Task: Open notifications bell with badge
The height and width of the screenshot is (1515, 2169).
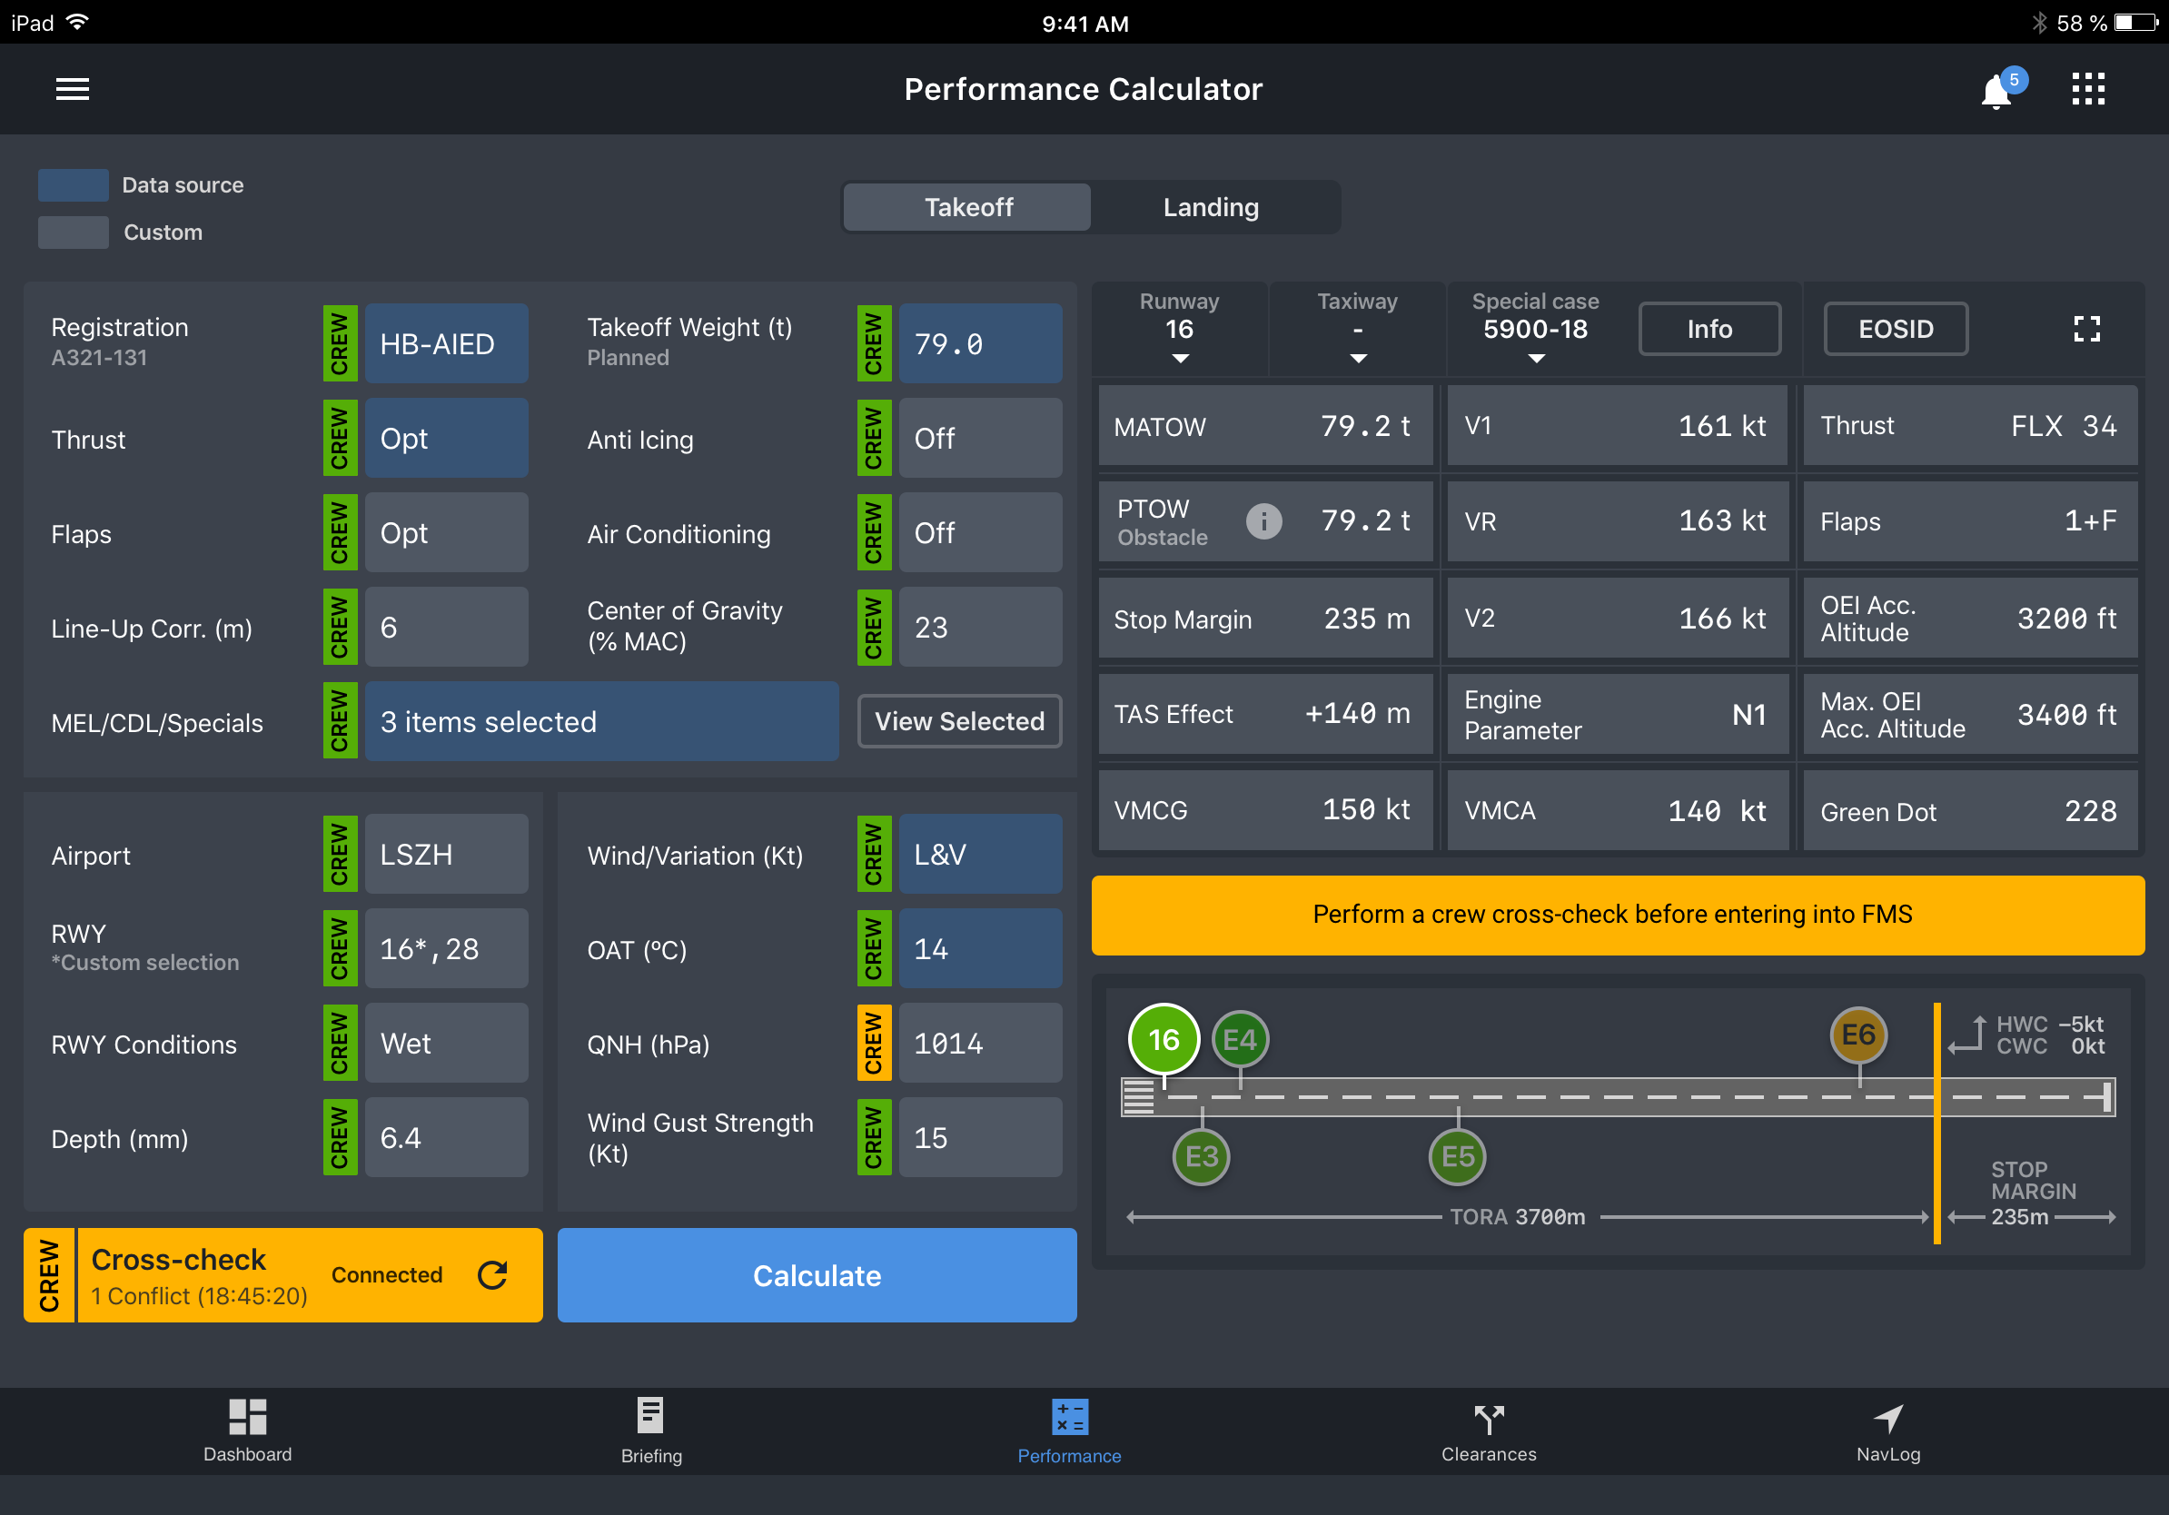Action: pos(1996,92)
